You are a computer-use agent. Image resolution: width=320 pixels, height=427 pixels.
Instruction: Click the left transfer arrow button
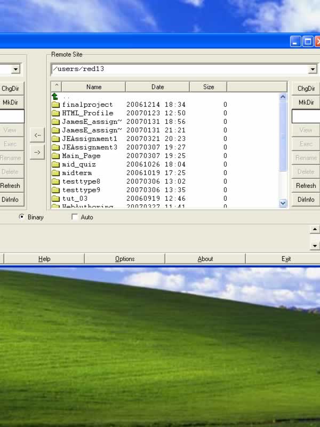click(37, 135)
